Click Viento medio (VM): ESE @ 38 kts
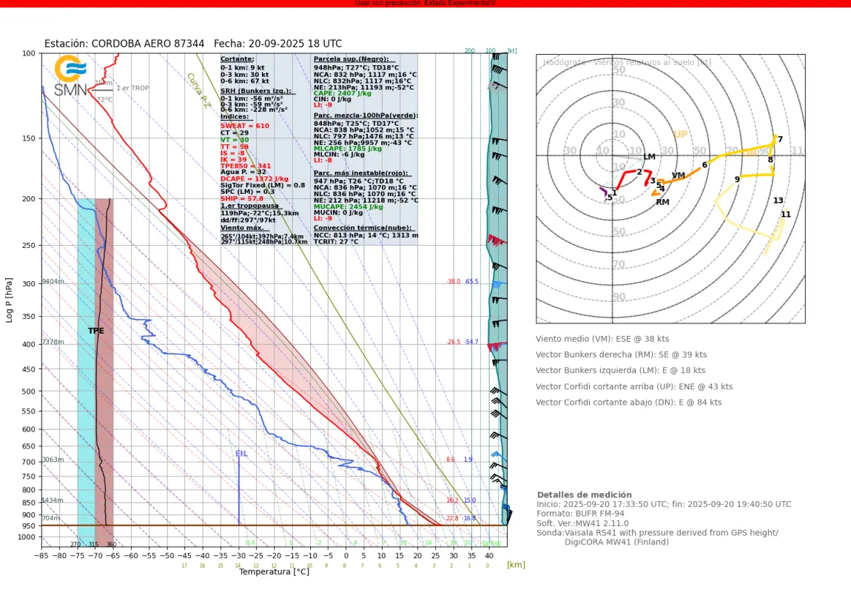 tap(602, 339)
